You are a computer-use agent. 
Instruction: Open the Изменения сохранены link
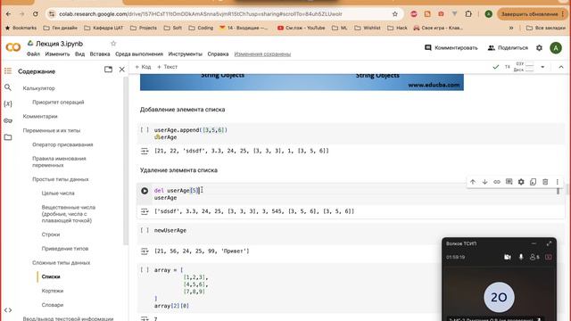(x=262, y=53)
